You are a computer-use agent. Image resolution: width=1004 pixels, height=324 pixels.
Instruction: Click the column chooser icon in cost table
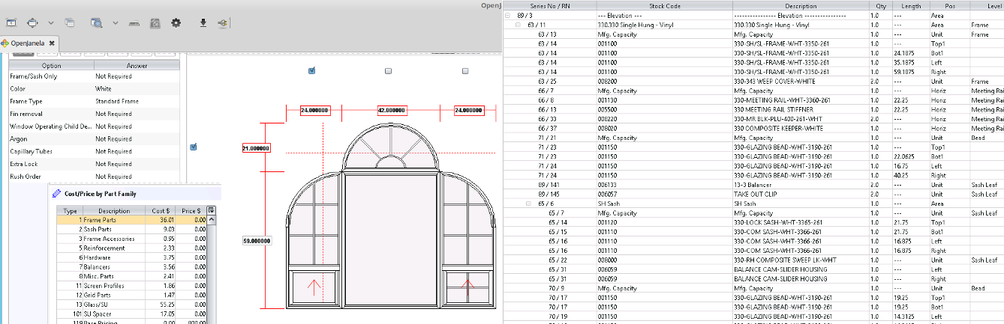pyautogui.click(x=211, y=210)
